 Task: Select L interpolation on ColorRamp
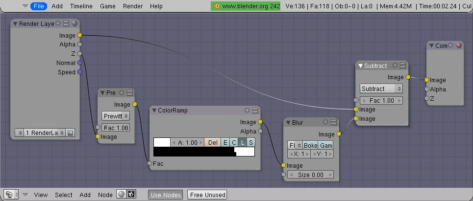point(243,142)
